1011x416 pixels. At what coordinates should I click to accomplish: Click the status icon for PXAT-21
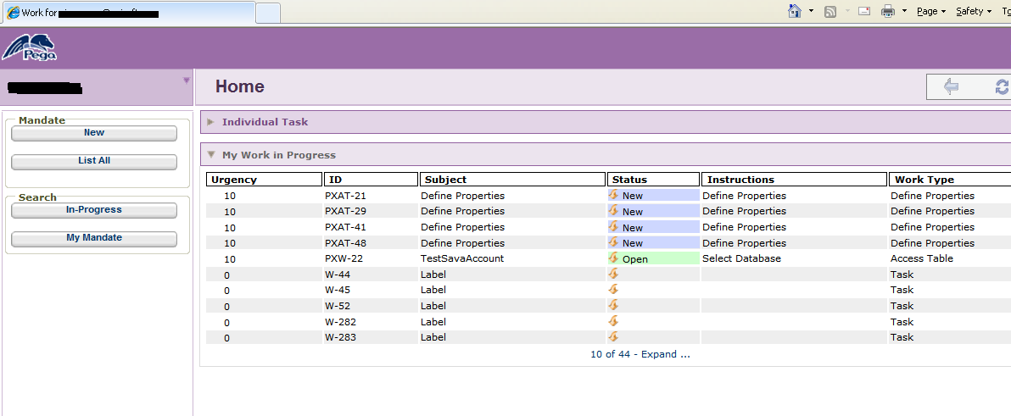(x=613, y=195)
